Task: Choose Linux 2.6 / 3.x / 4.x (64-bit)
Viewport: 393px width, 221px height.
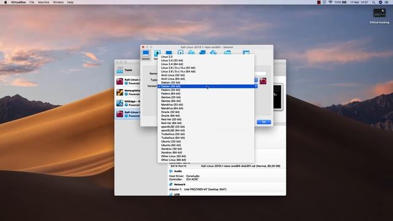Action: click(206, 71)
